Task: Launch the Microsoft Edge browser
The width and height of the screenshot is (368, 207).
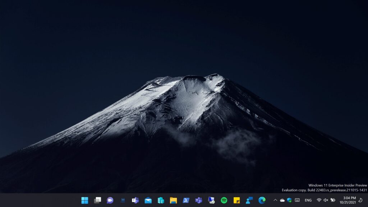Action: point(262,200)
